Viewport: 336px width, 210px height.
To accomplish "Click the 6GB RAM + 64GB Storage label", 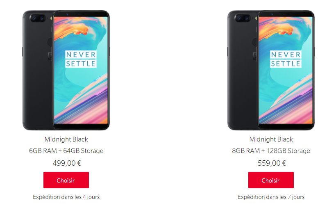I will 66,151.
